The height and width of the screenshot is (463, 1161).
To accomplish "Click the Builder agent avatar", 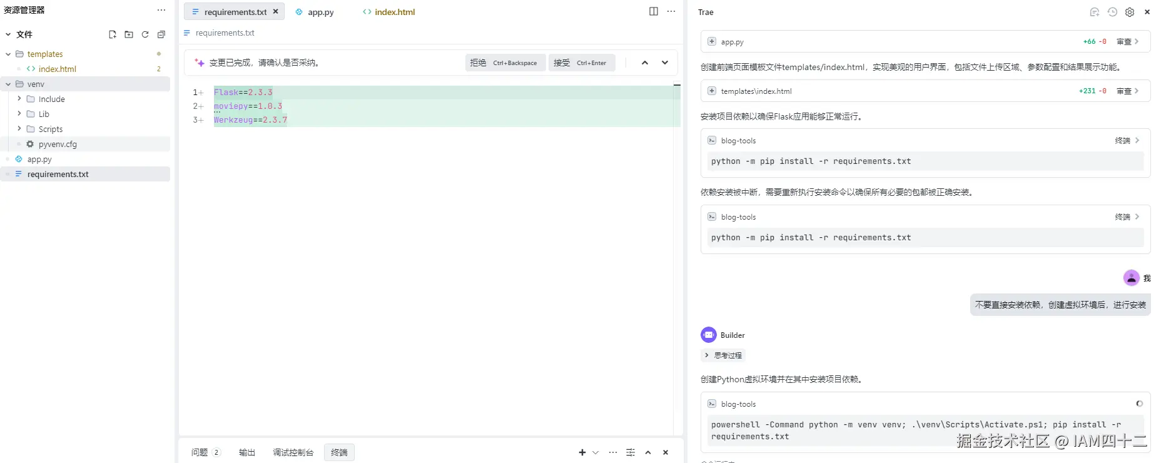I will tap(709, 335).
